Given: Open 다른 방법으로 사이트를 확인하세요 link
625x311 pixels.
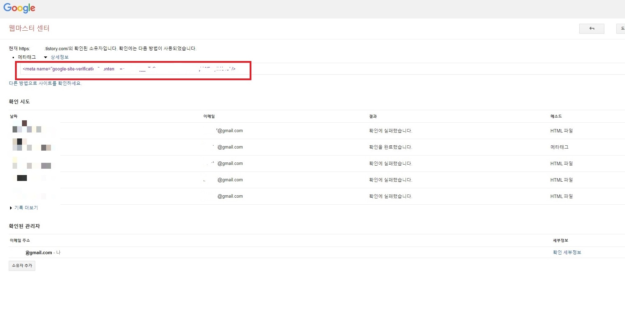Looking at the screenshot, I should (45, 83).
